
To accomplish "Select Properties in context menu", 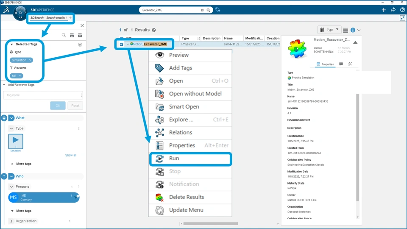I will 190,145.
